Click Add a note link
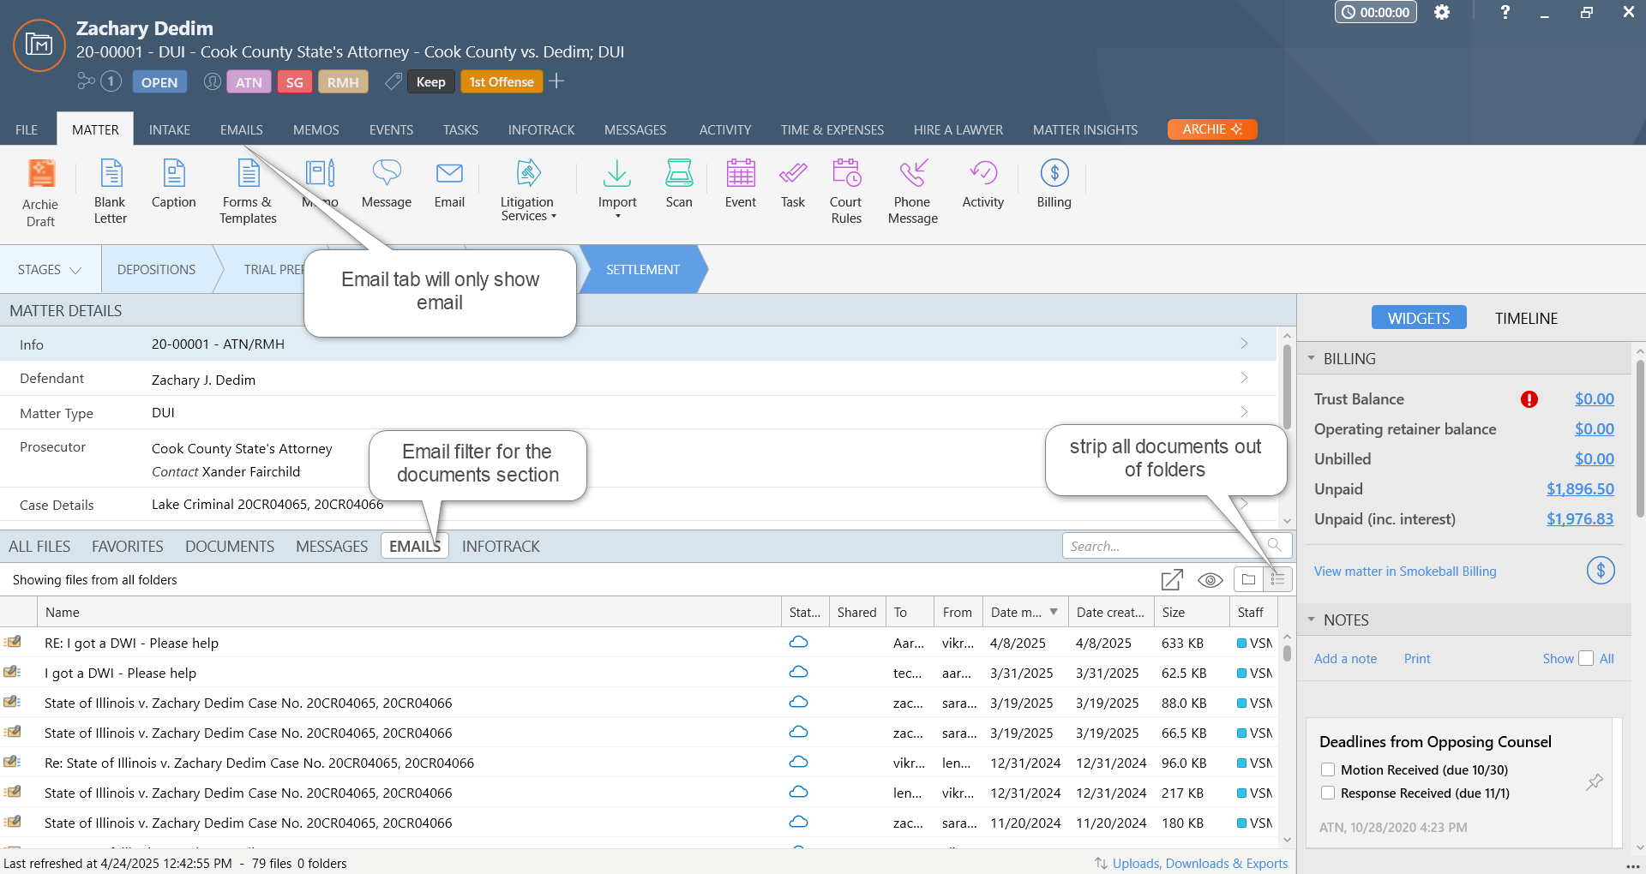This screenshot has height=874, width=1646. click(x=1346, y=659)
